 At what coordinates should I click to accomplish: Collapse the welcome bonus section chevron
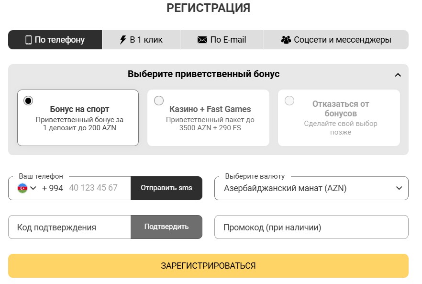tap(397, 75)
